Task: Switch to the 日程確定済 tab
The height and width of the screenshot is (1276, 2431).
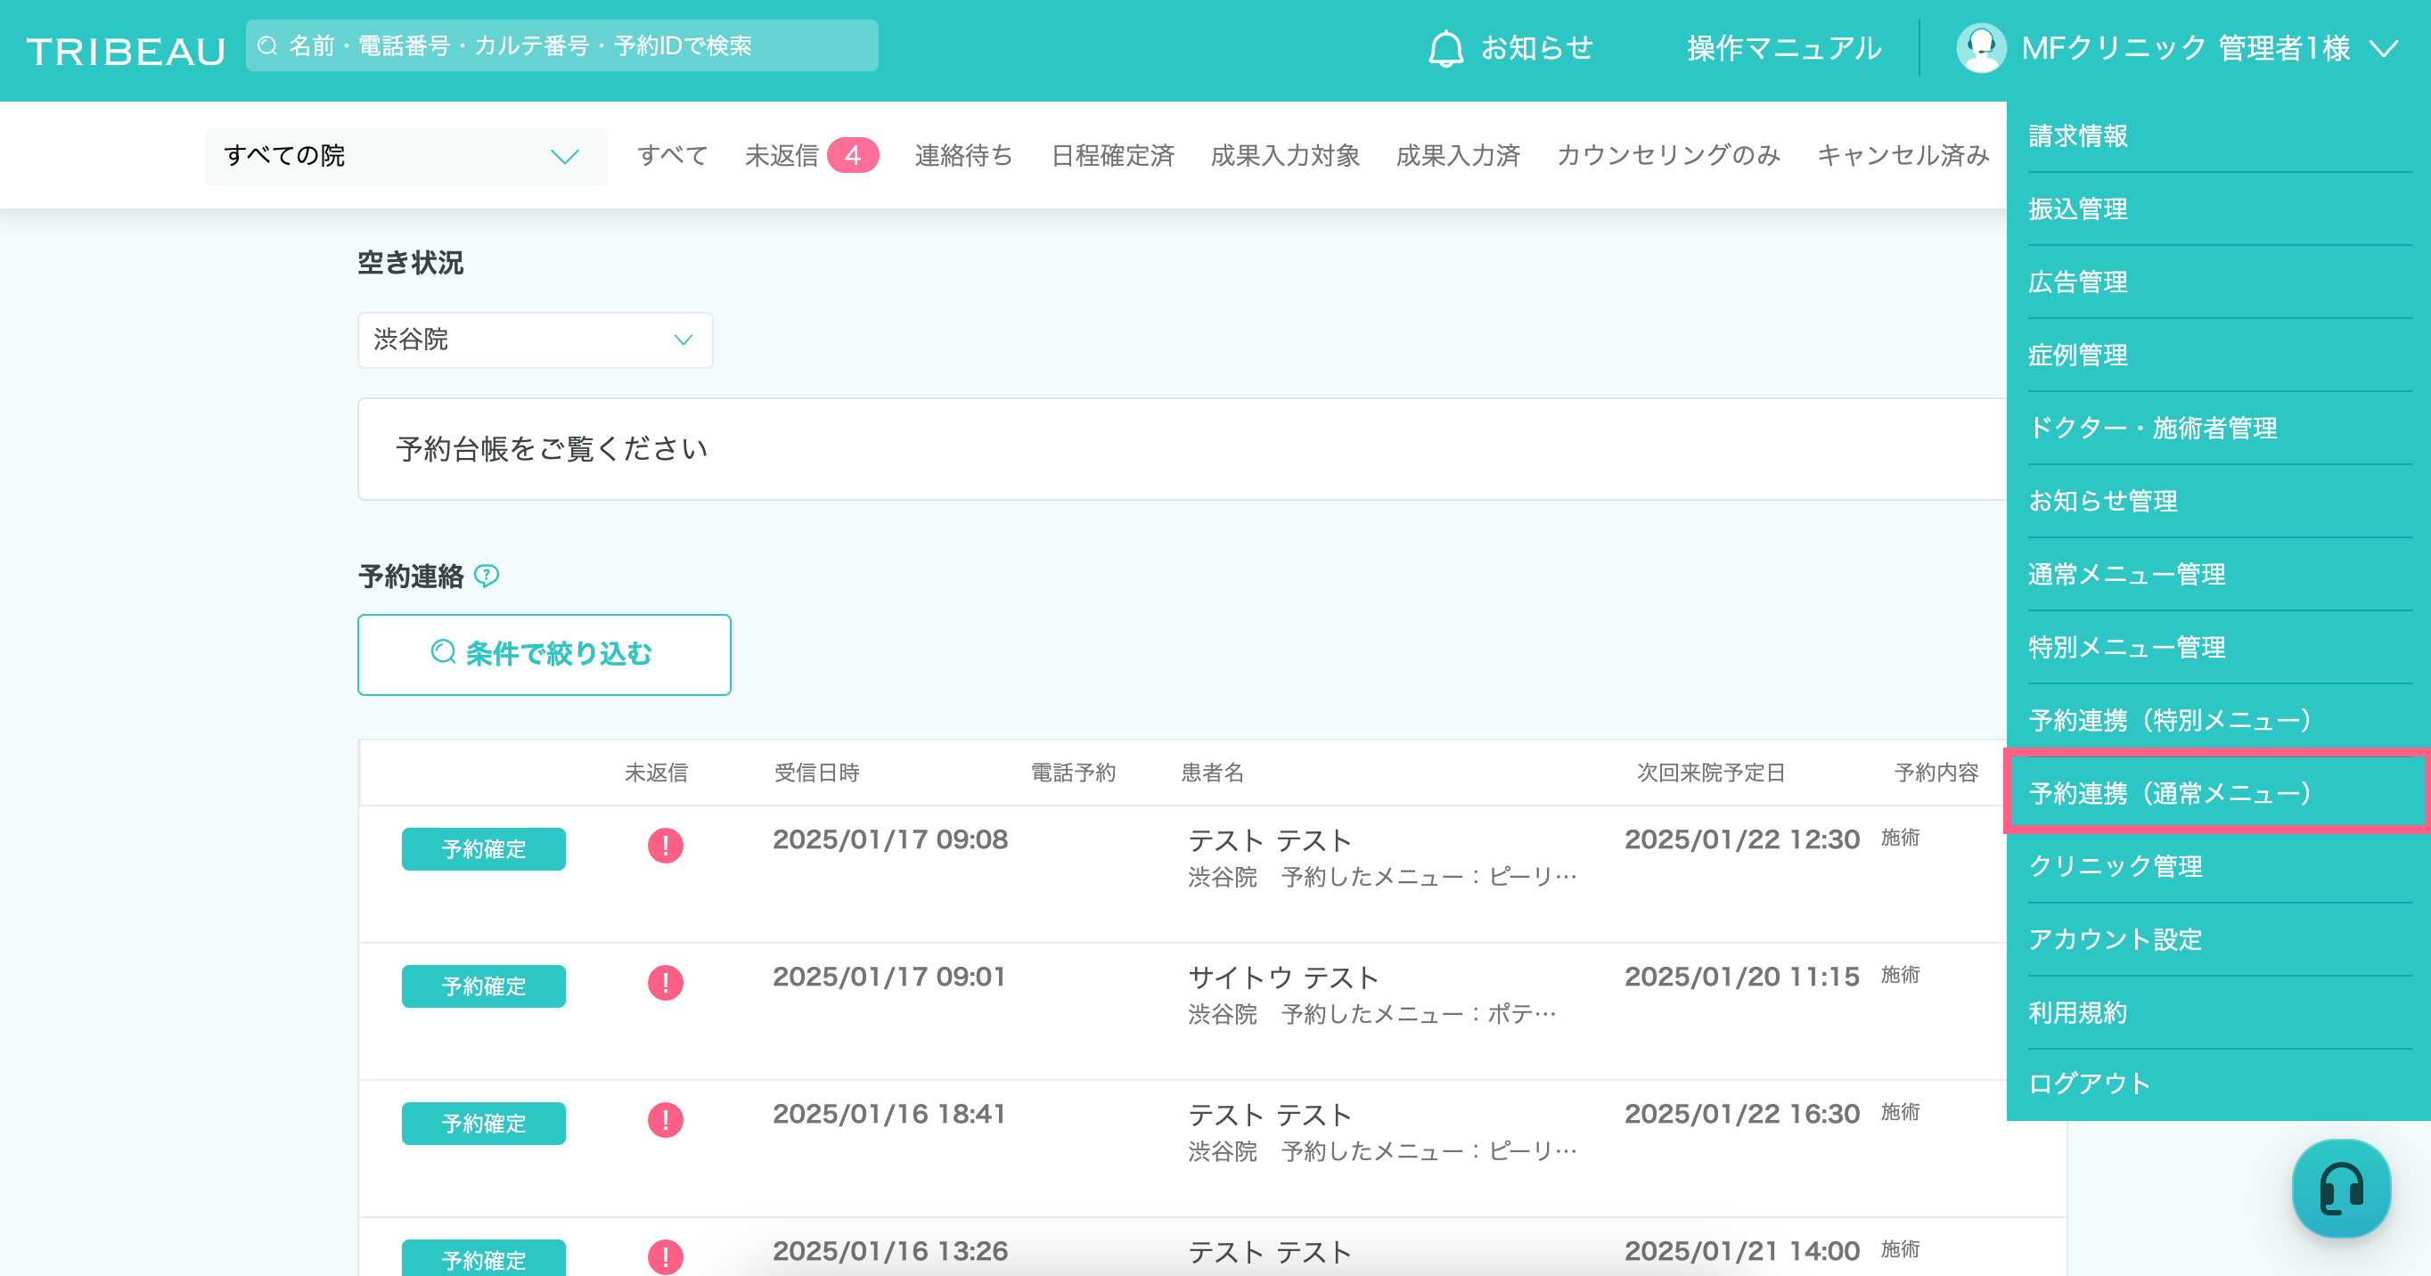Action: click(x=1112, y=156)
